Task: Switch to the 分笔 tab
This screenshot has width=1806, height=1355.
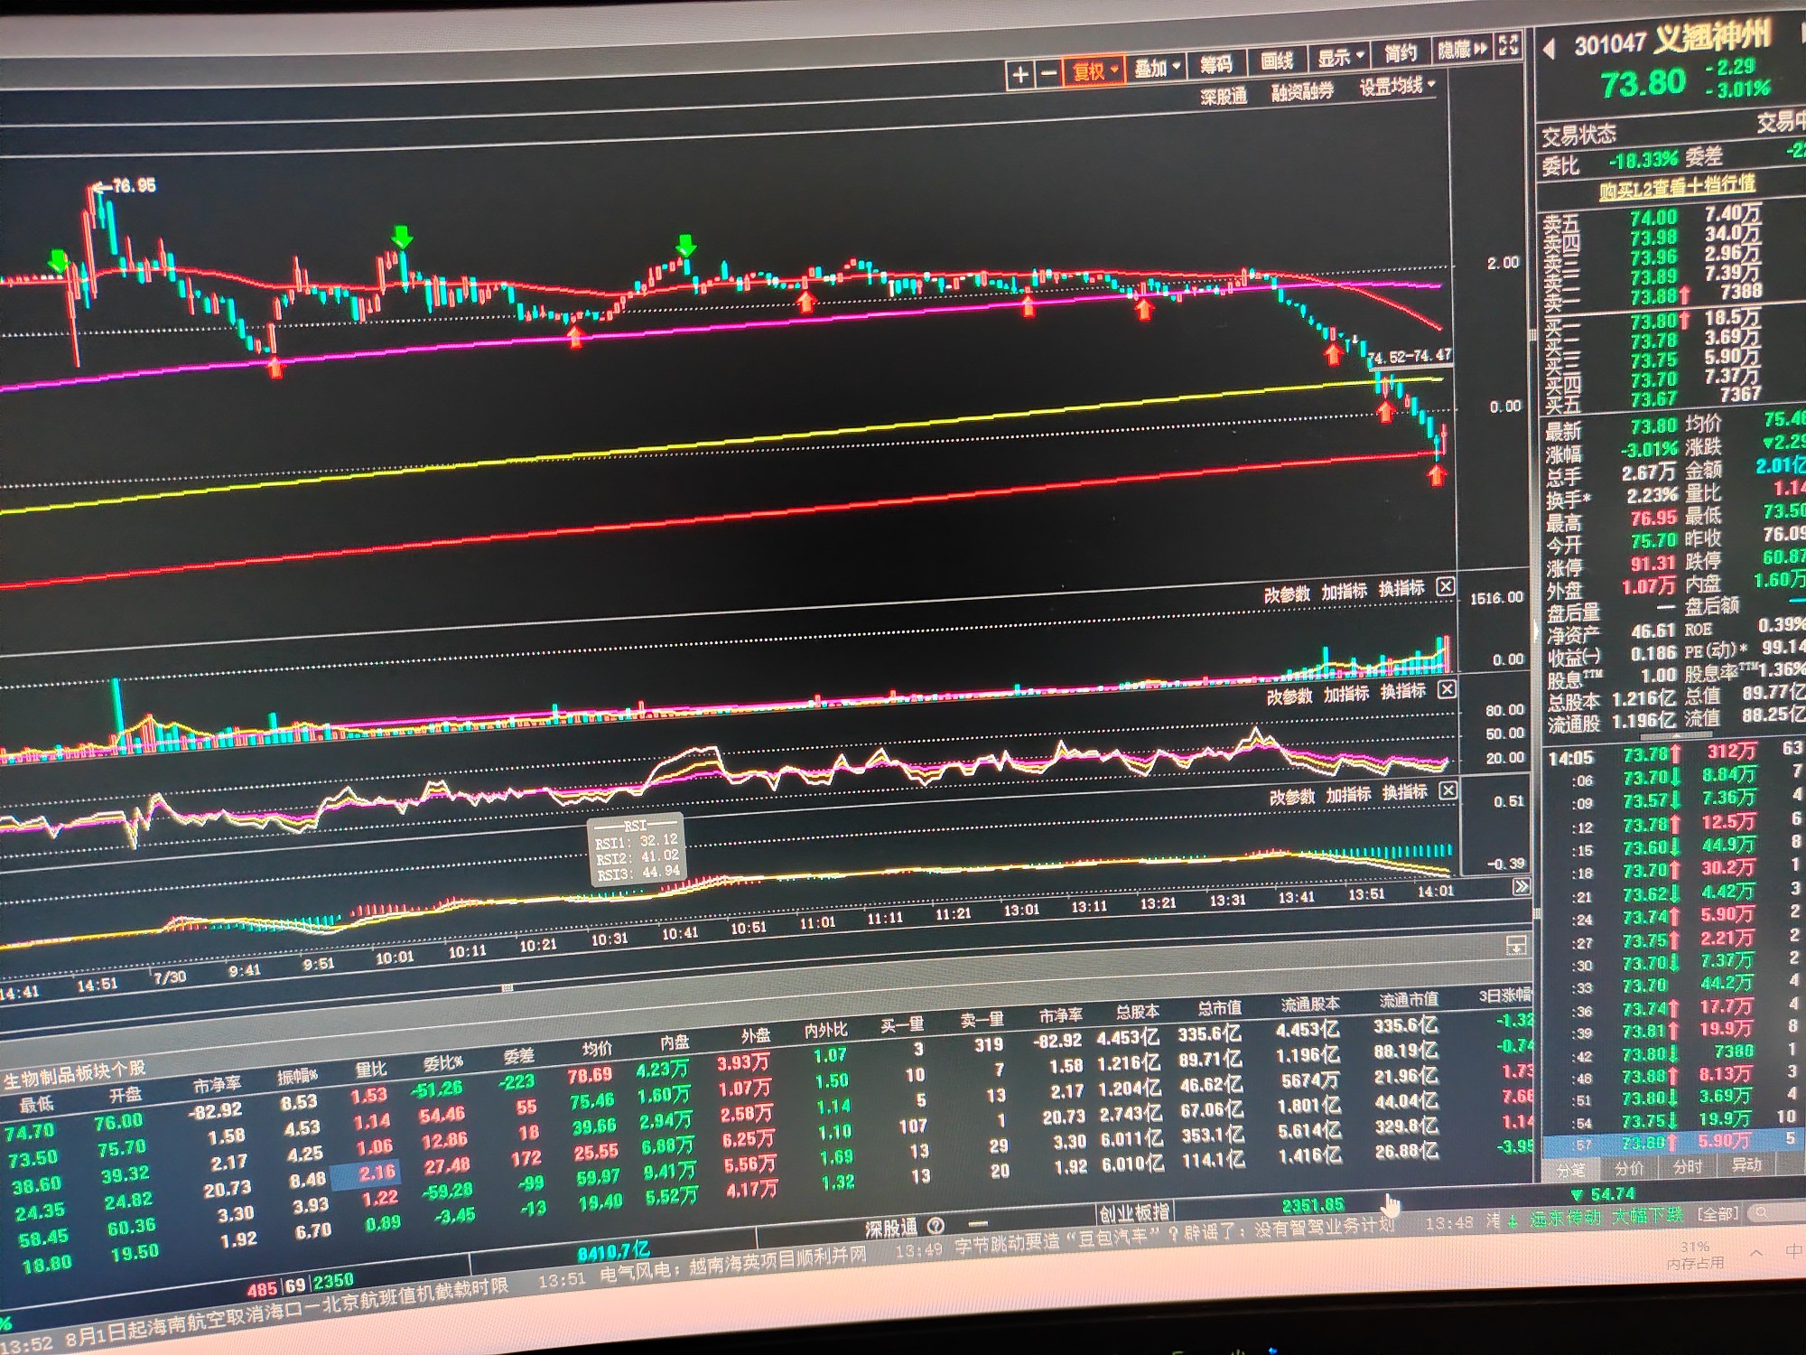Action: point(1570,1170)
